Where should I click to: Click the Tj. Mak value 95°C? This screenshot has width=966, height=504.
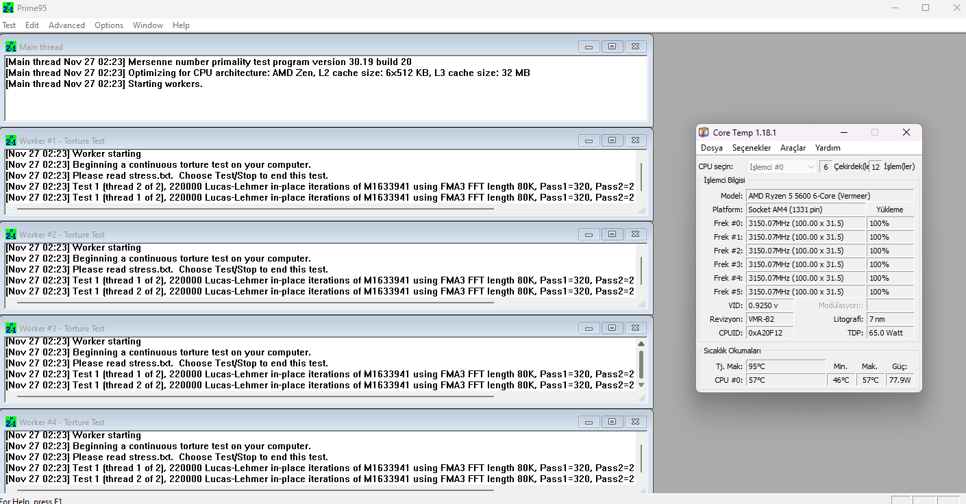pos(786,366)
